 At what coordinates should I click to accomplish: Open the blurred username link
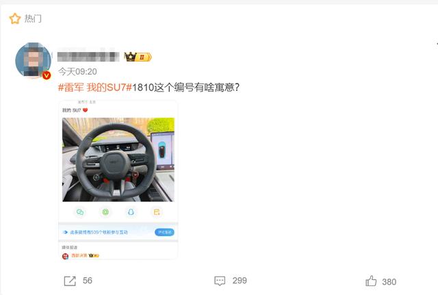pos(88,57)
